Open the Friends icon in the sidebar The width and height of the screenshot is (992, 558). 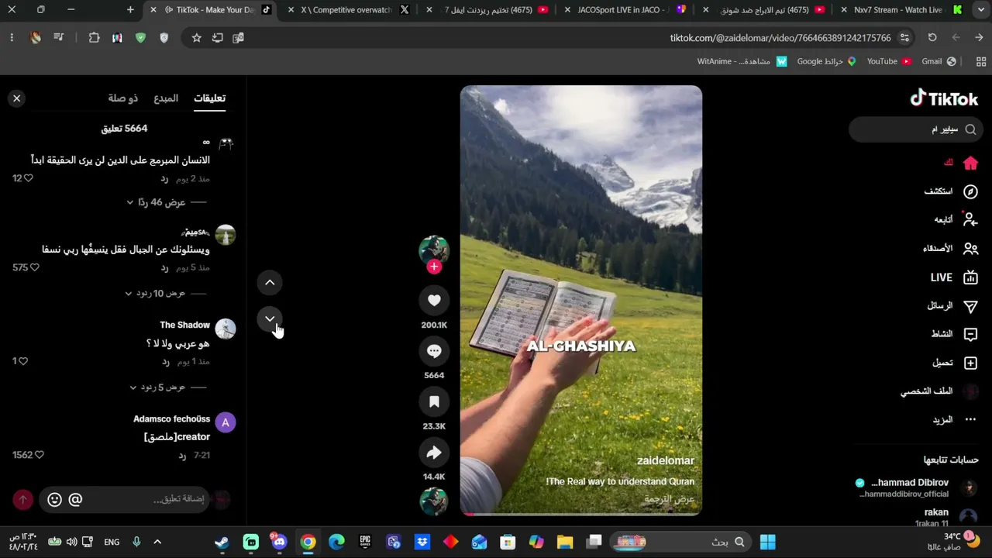coord(970,249)
